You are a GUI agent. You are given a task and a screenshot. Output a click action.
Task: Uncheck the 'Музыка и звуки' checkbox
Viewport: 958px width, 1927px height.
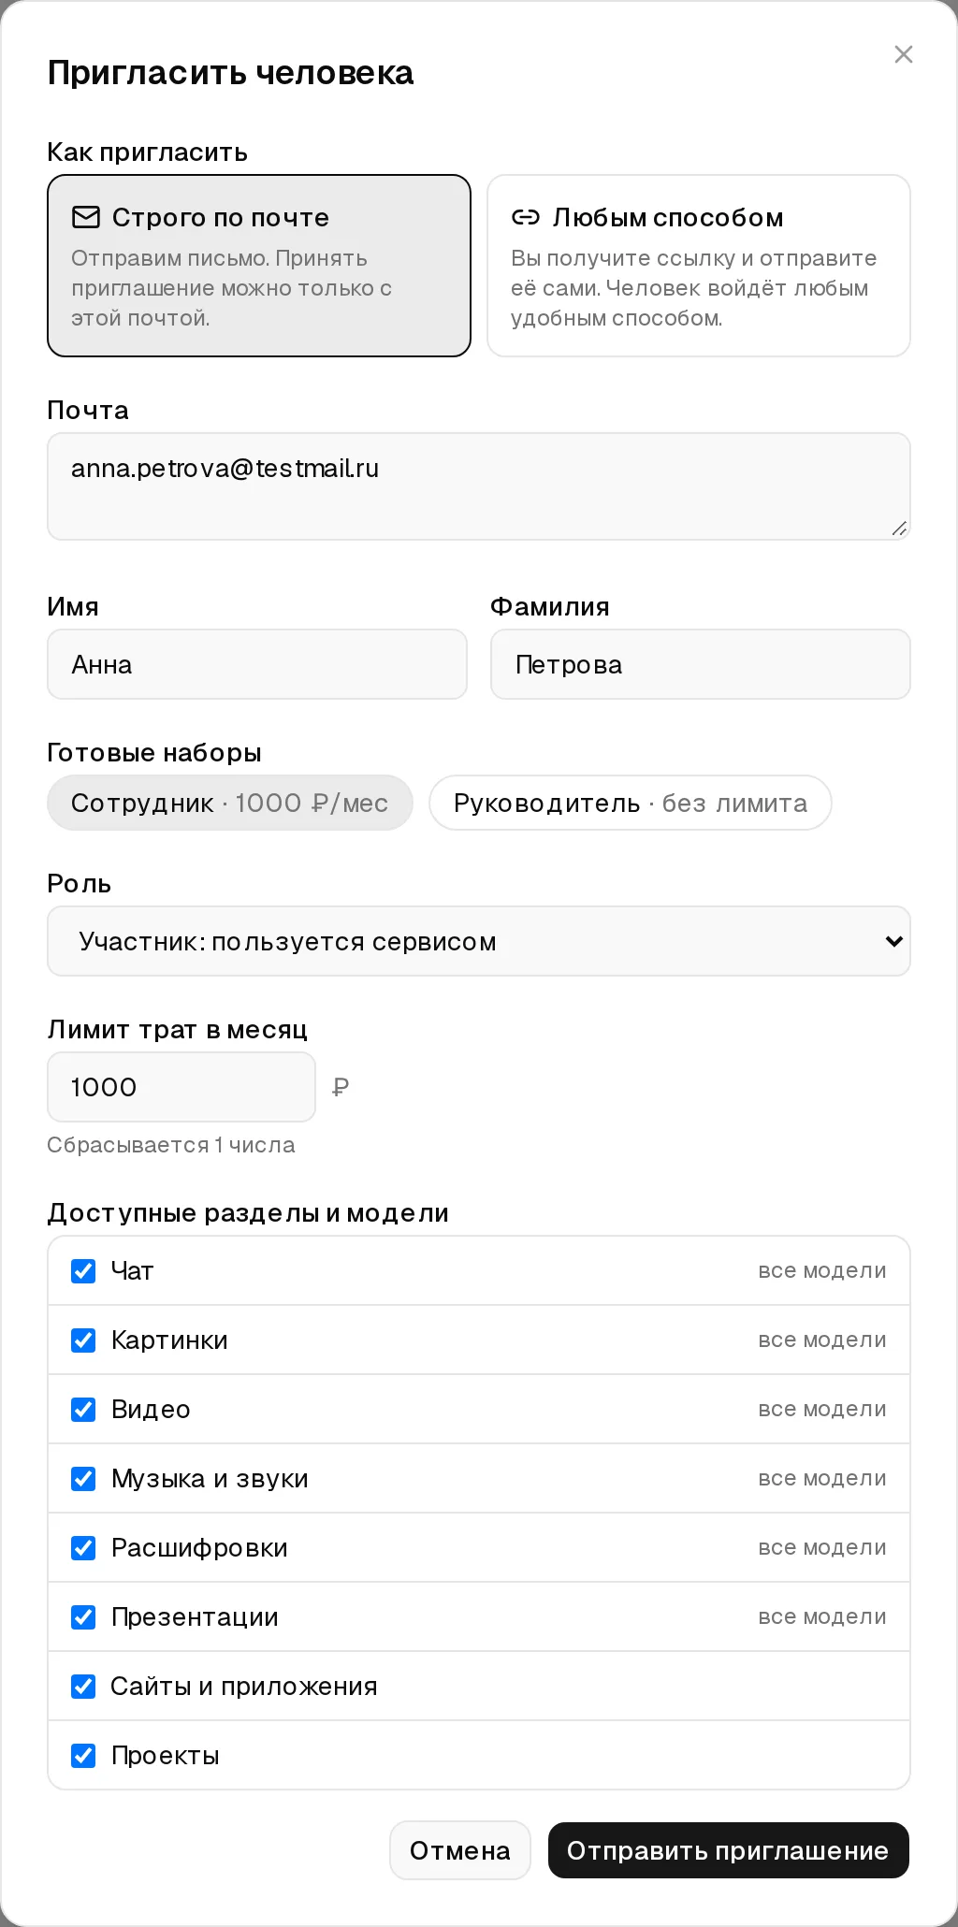(x=83, y=1479)
